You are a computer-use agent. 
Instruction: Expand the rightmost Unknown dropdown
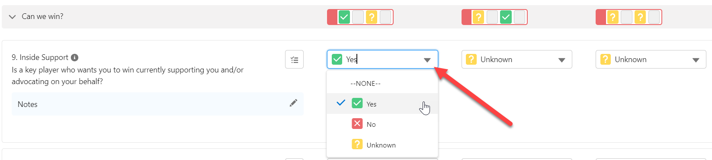coord(696,60)
